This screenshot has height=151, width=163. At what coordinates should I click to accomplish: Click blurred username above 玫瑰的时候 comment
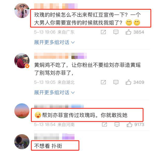click(56, 6)
